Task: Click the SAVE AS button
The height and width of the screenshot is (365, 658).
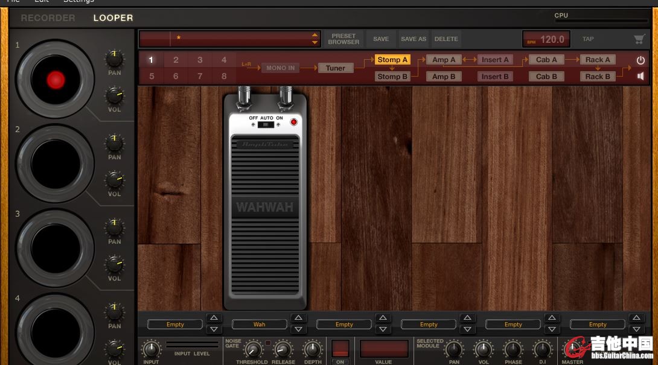Action: point(414,39)
